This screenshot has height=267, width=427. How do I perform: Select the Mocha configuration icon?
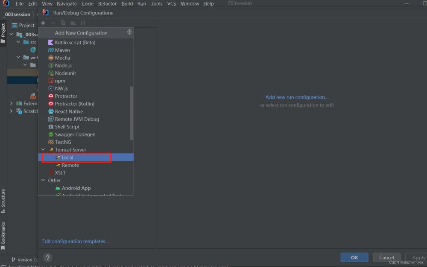click(x=51, y=58)
